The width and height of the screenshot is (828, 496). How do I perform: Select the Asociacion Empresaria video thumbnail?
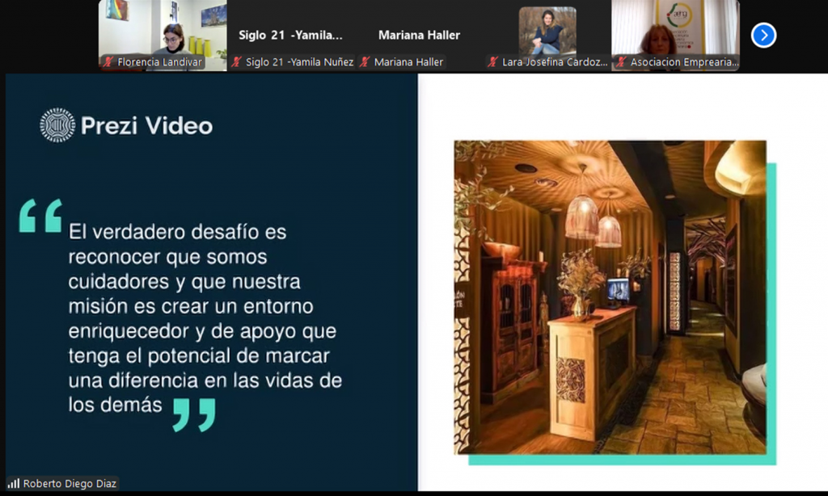(676, 36)
